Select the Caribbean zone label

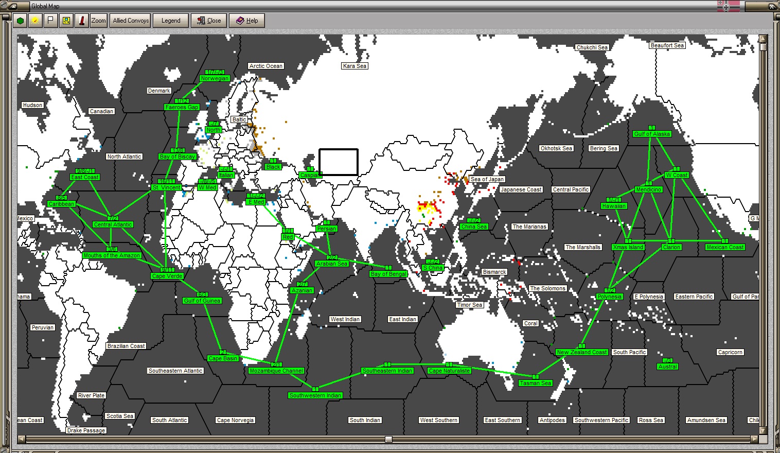[61, 204]
